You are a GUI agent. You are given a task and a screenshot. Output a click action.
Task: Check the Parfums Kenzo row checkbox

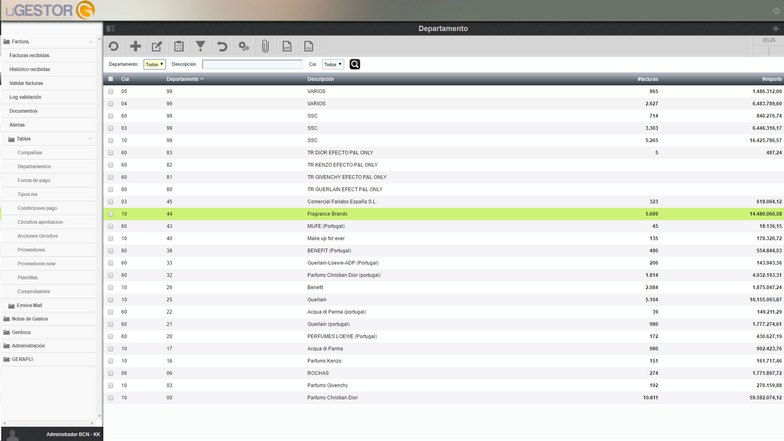[x=111, y=361]
